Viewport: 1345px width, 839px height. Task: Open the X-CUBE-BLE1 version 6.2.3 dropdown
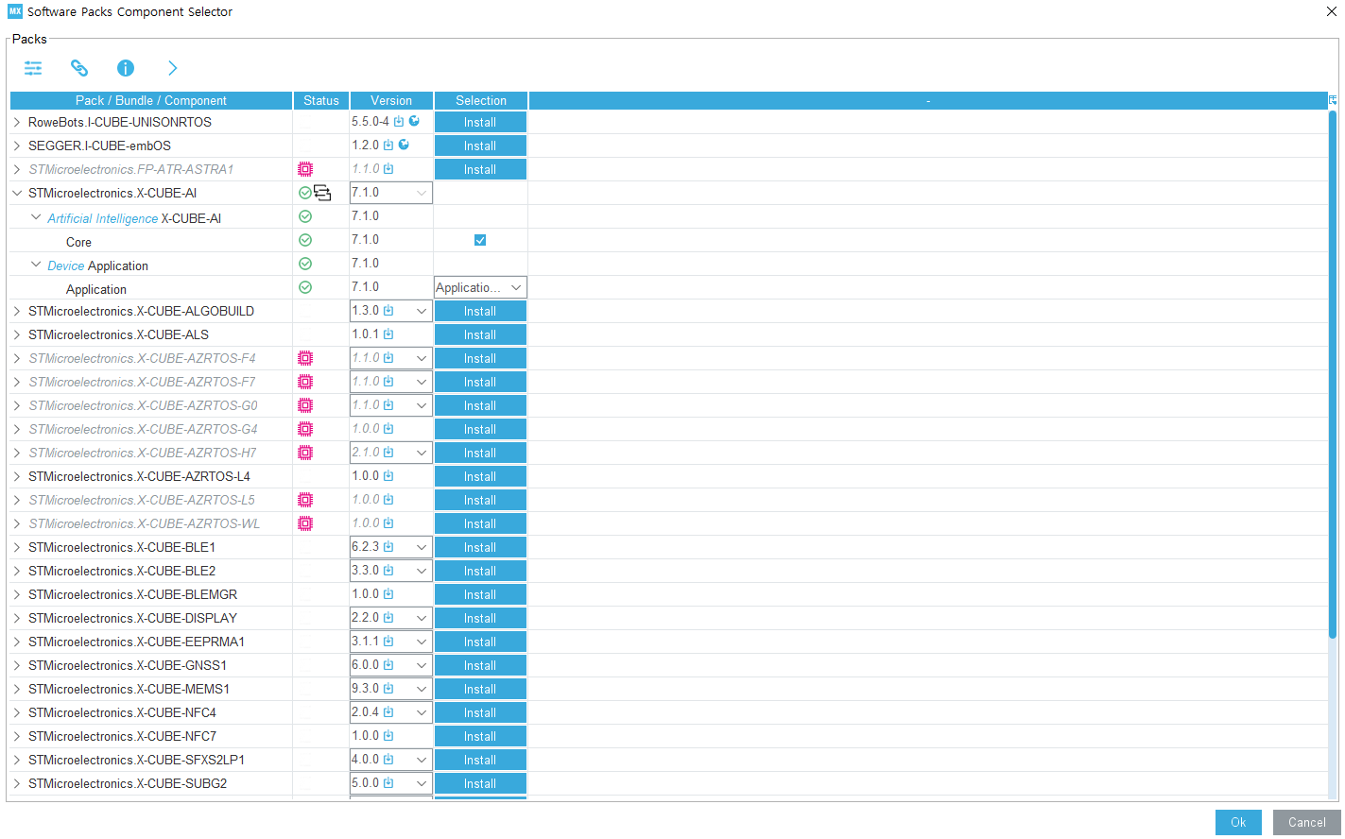click(x=391, y=547)
